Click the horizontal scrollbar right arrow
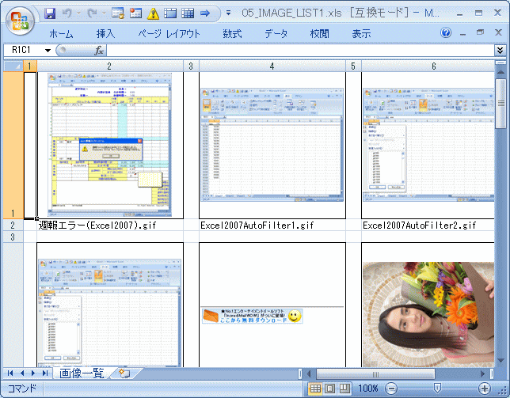Screen dimensions: 510x398 (483, 374)
